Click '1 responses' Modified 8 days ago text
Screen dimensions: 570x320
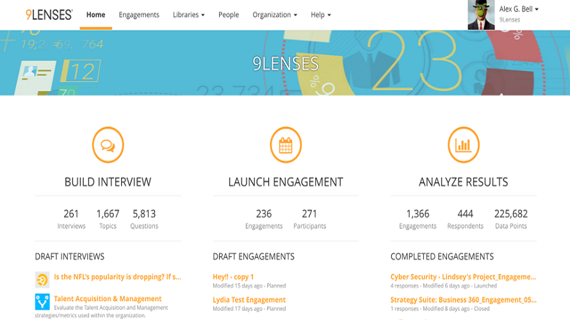[440, 308]
